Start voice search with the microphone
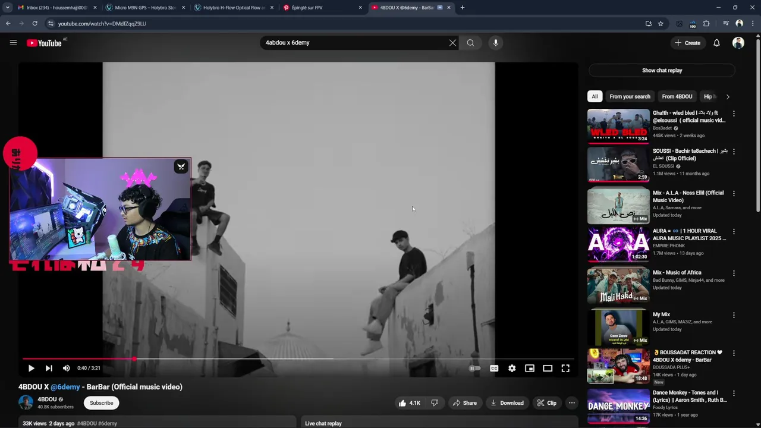The height and width of the screenshot is (428, 761). [x=495, y=43]
